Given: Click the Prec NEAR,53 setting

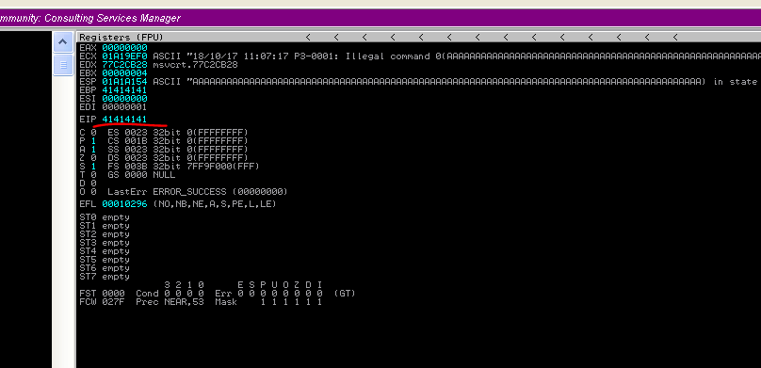Looking at the screenshot, I should tap(170, 302).
